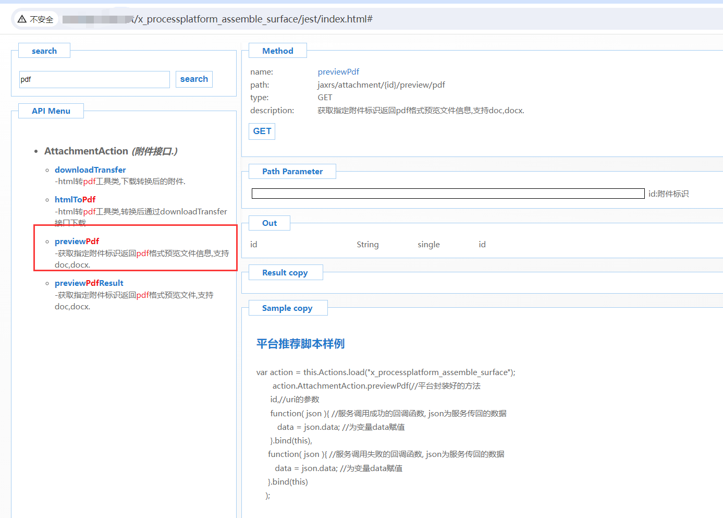Viewport: 723px width, 518px height.
Task: Open the previewPdfResult API entry
Action: [x=89, y=283]
